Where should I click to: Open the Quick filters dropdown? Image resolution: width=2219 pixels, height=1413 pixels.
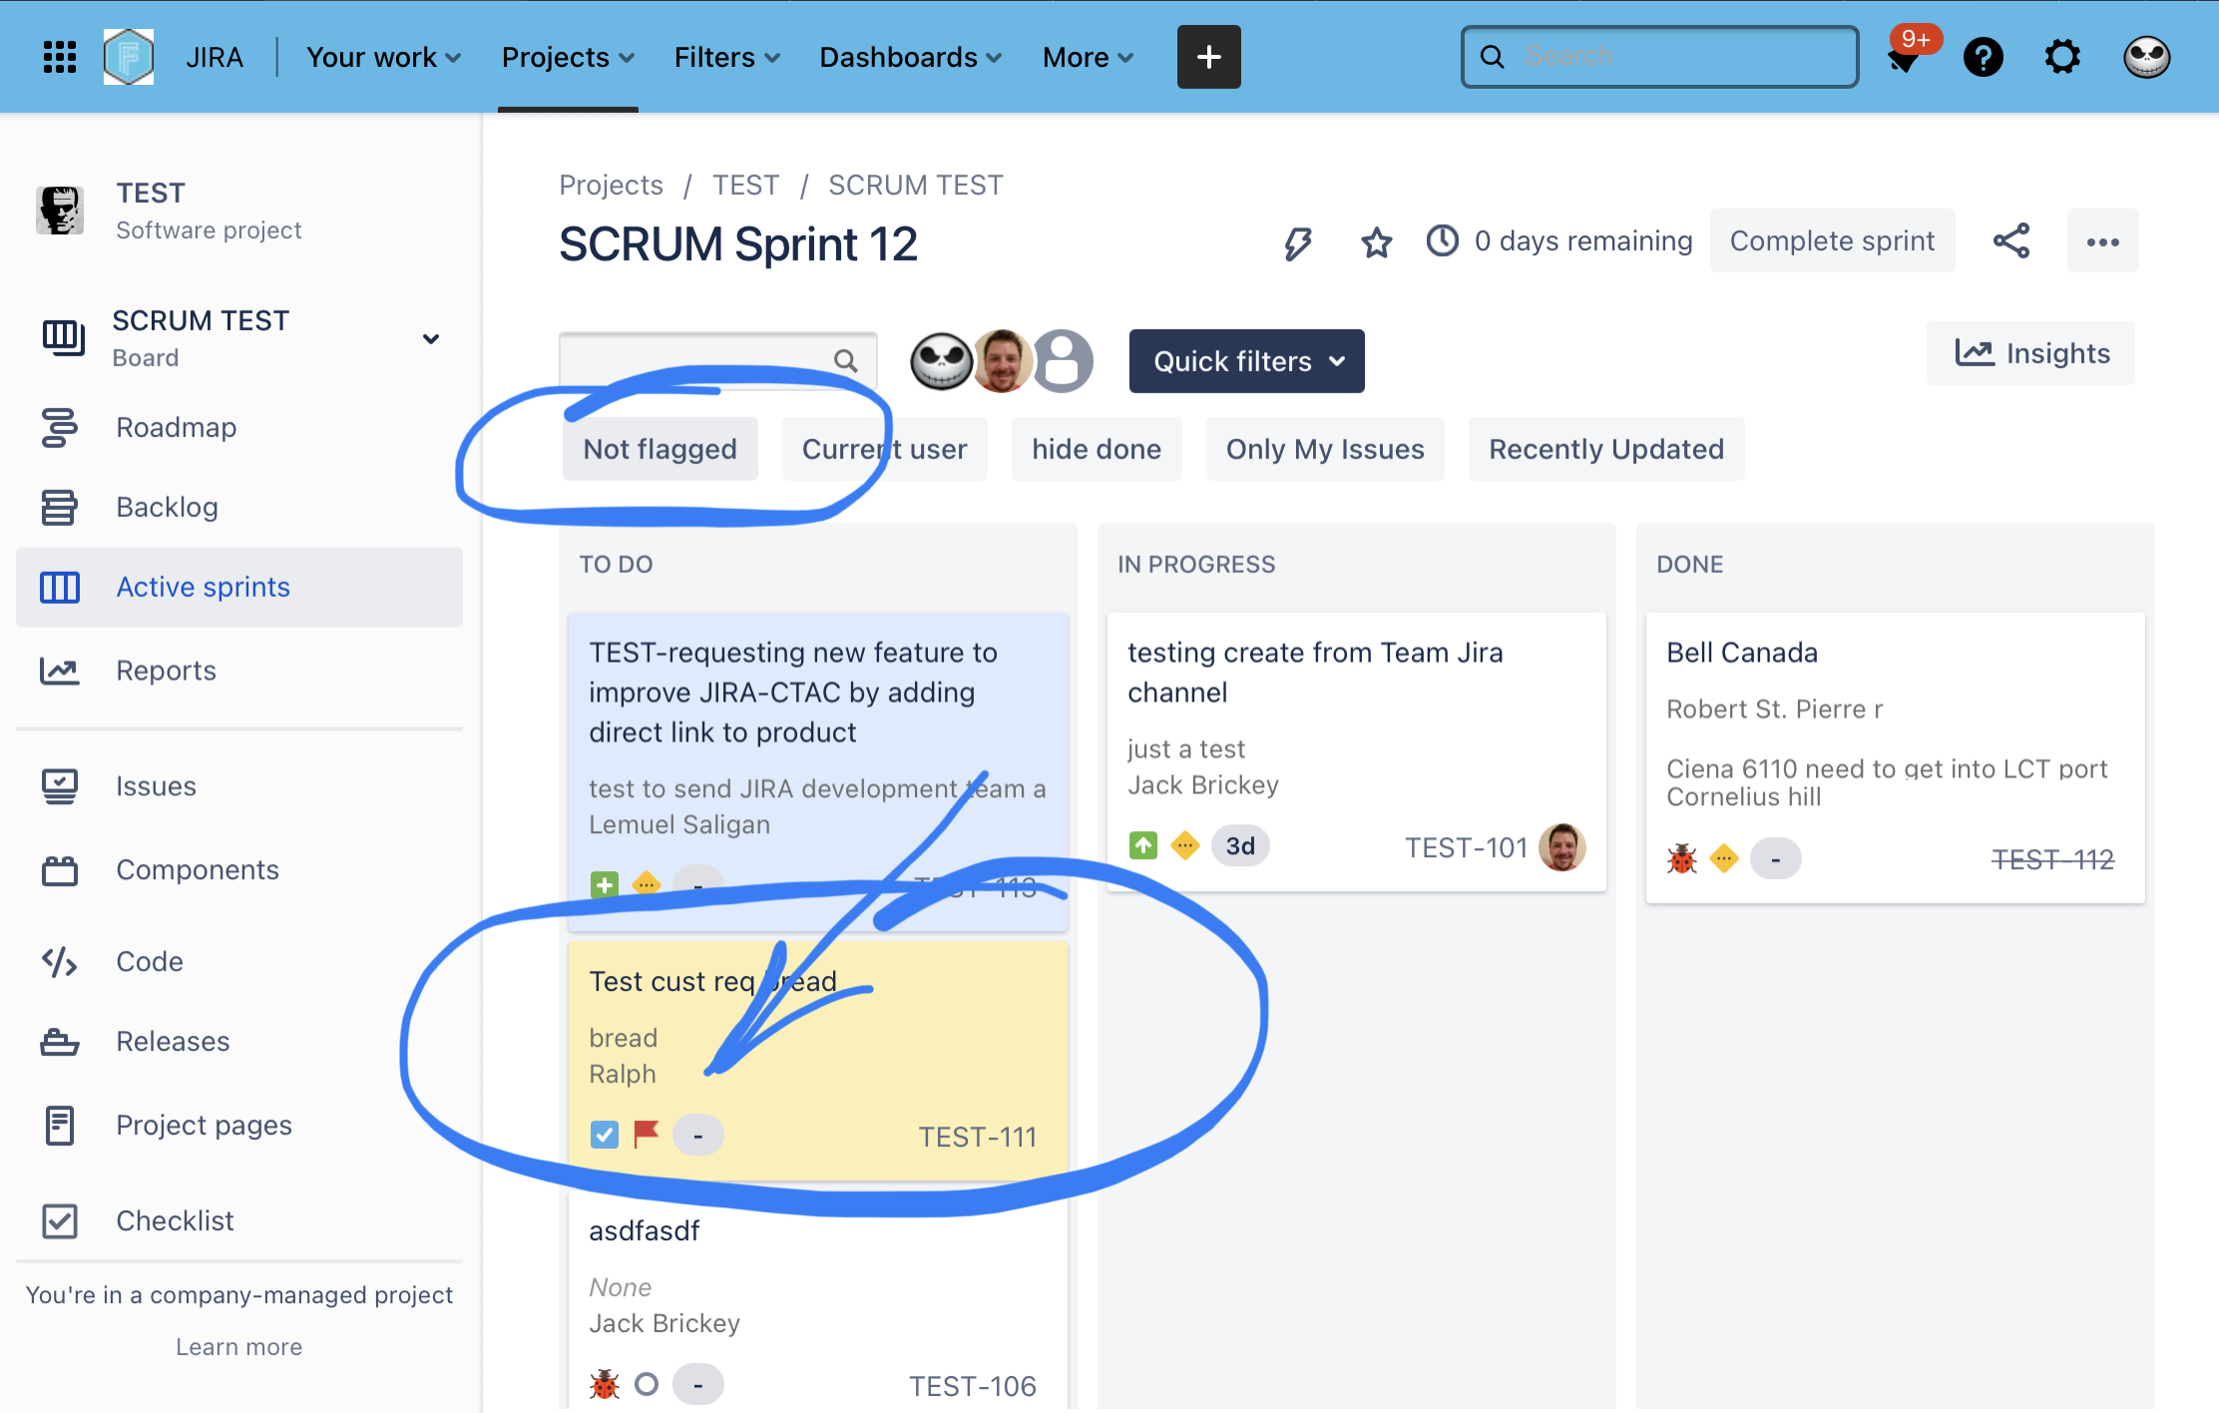click(1246, 360)
